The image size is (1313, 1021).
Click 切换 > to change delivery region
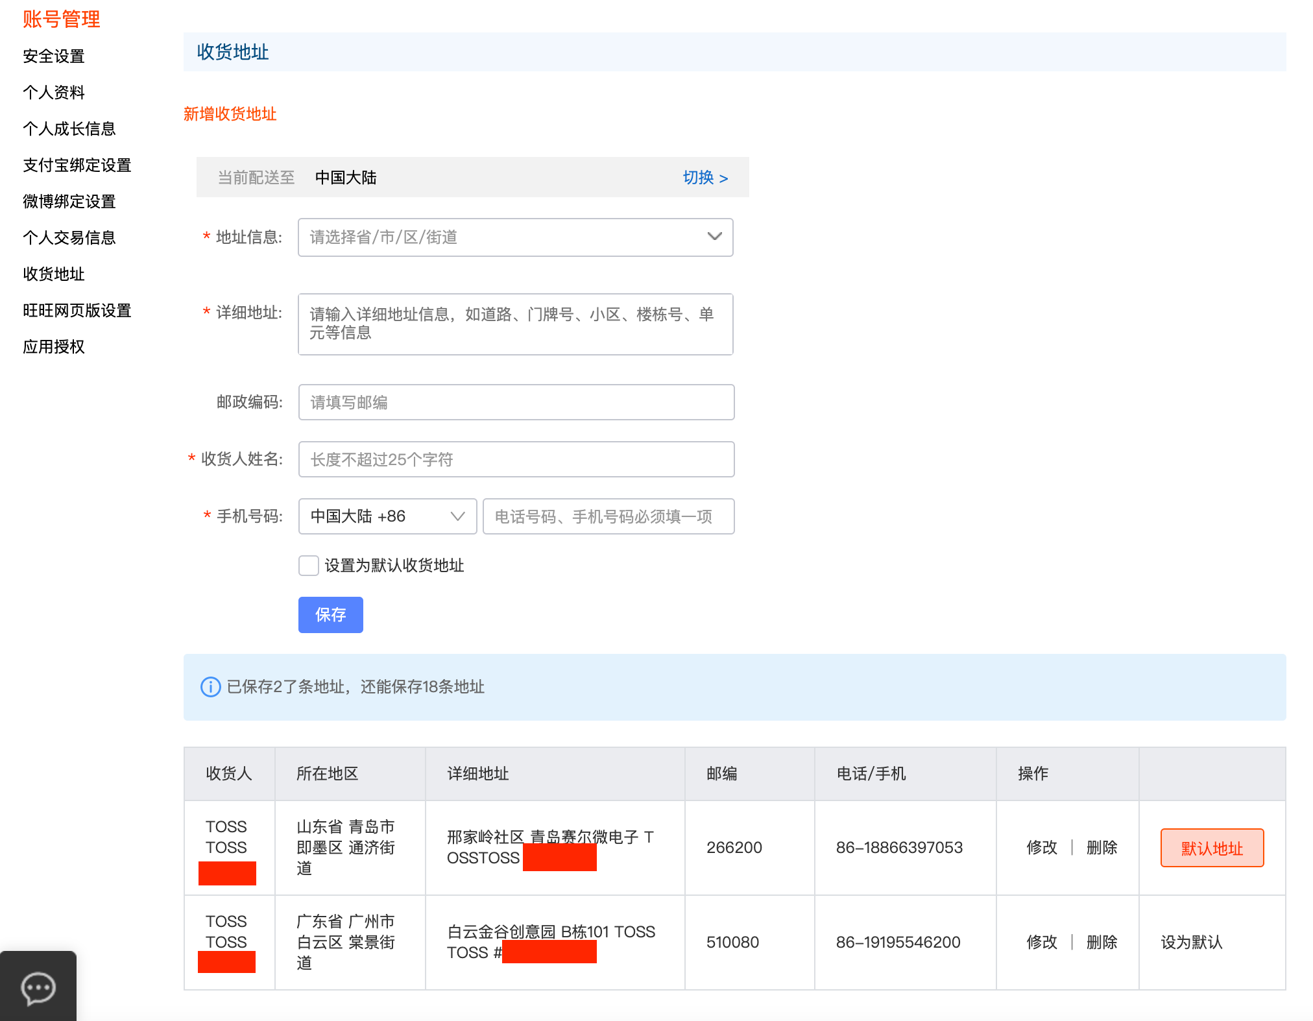click(705, 178)
